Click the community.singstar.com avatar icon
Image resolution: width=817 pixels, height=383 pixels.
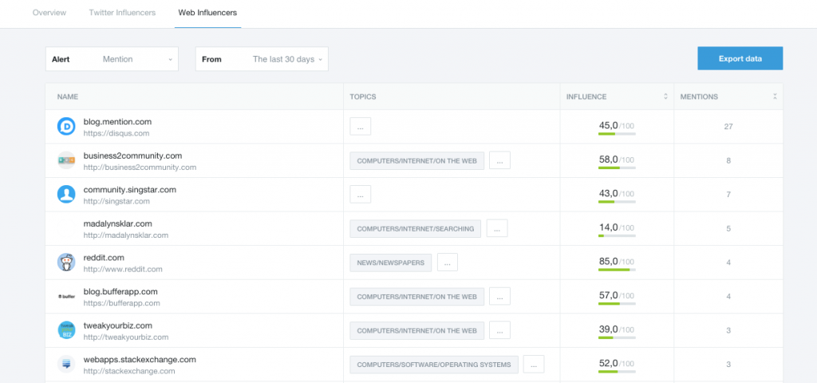click(66, 195)
